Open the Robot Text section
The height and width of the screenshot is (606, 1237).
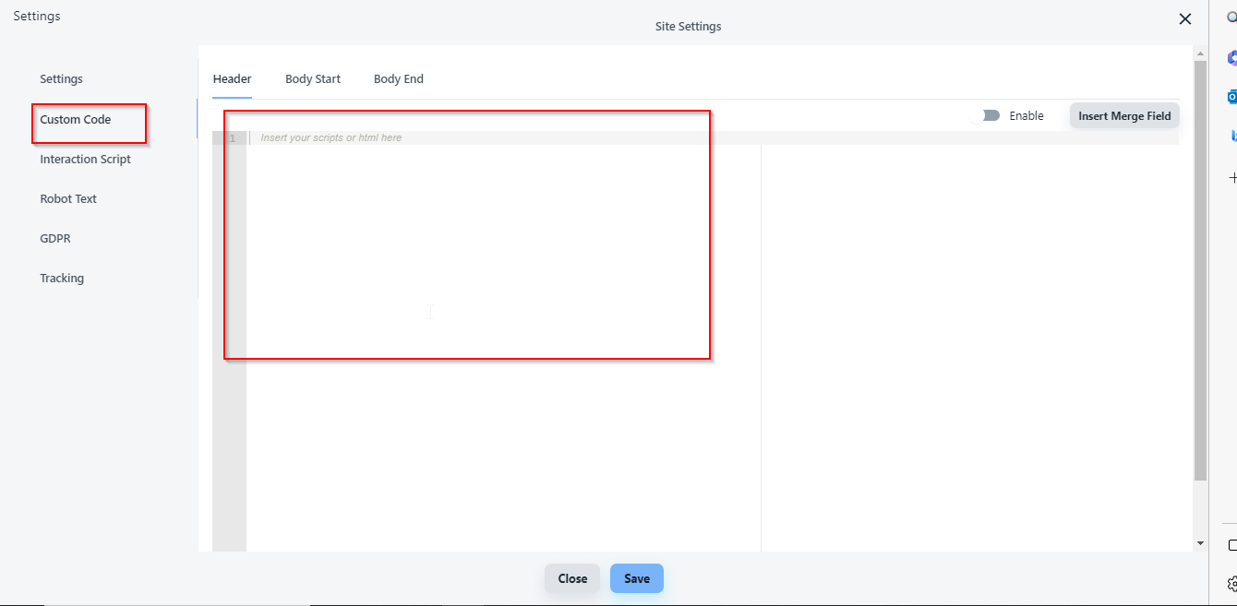[68, 199]
